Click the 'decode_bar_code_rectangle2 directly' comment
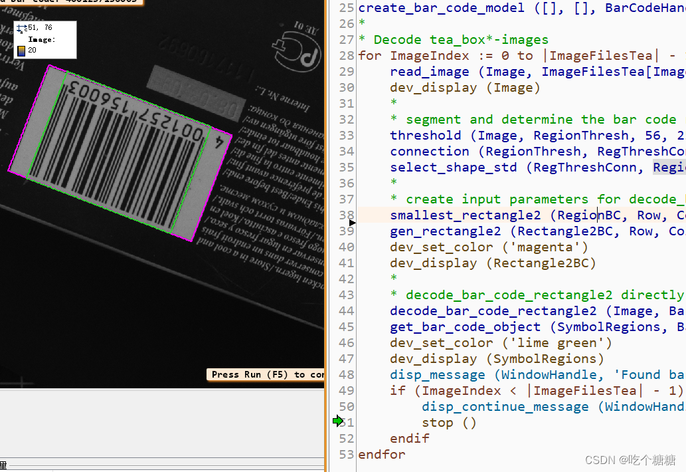 (x=538, y=295)
